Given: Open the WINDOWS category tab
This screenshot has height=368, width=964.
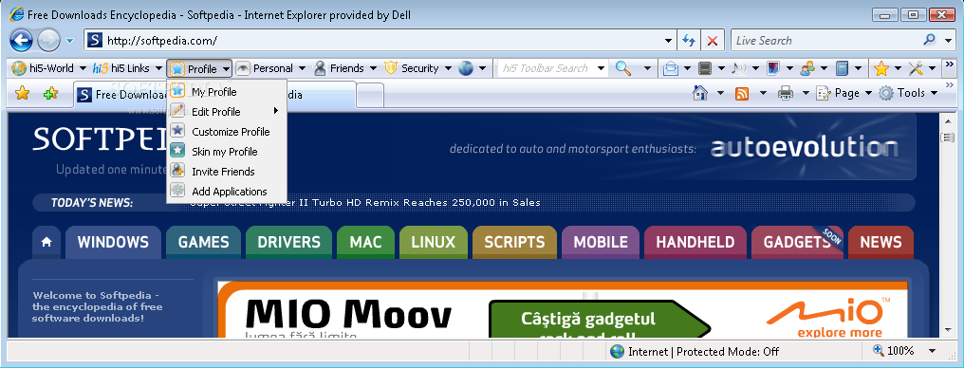Looking at the screenshot, I should (x=113, y=242).
